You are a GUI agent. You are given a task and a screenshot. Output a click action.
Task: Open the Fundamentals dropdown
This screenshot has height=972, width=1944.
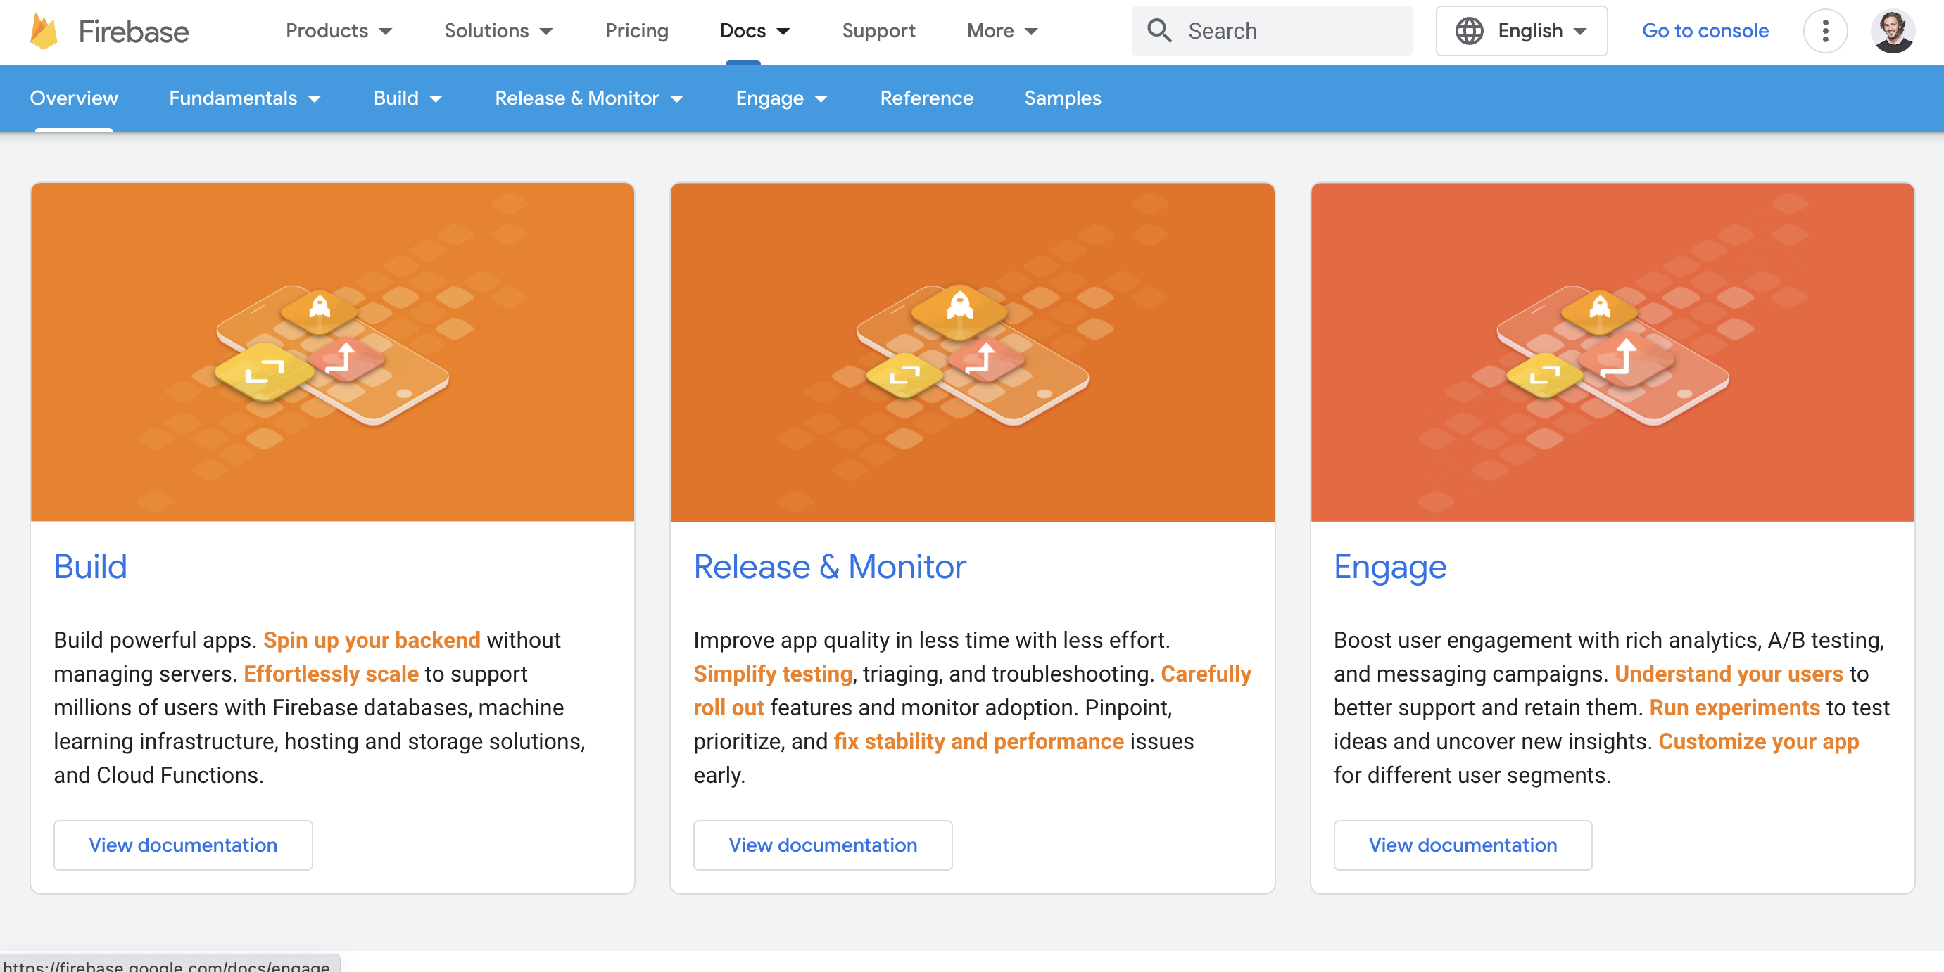pyautogui.click(x=245, y=98)
